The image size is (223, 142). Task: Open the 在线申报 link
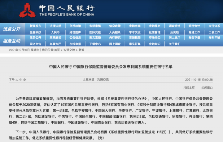tap(75, 44)
